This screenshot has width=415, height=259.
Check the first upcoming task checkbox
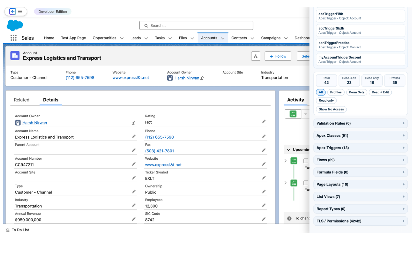click(306, 161)
